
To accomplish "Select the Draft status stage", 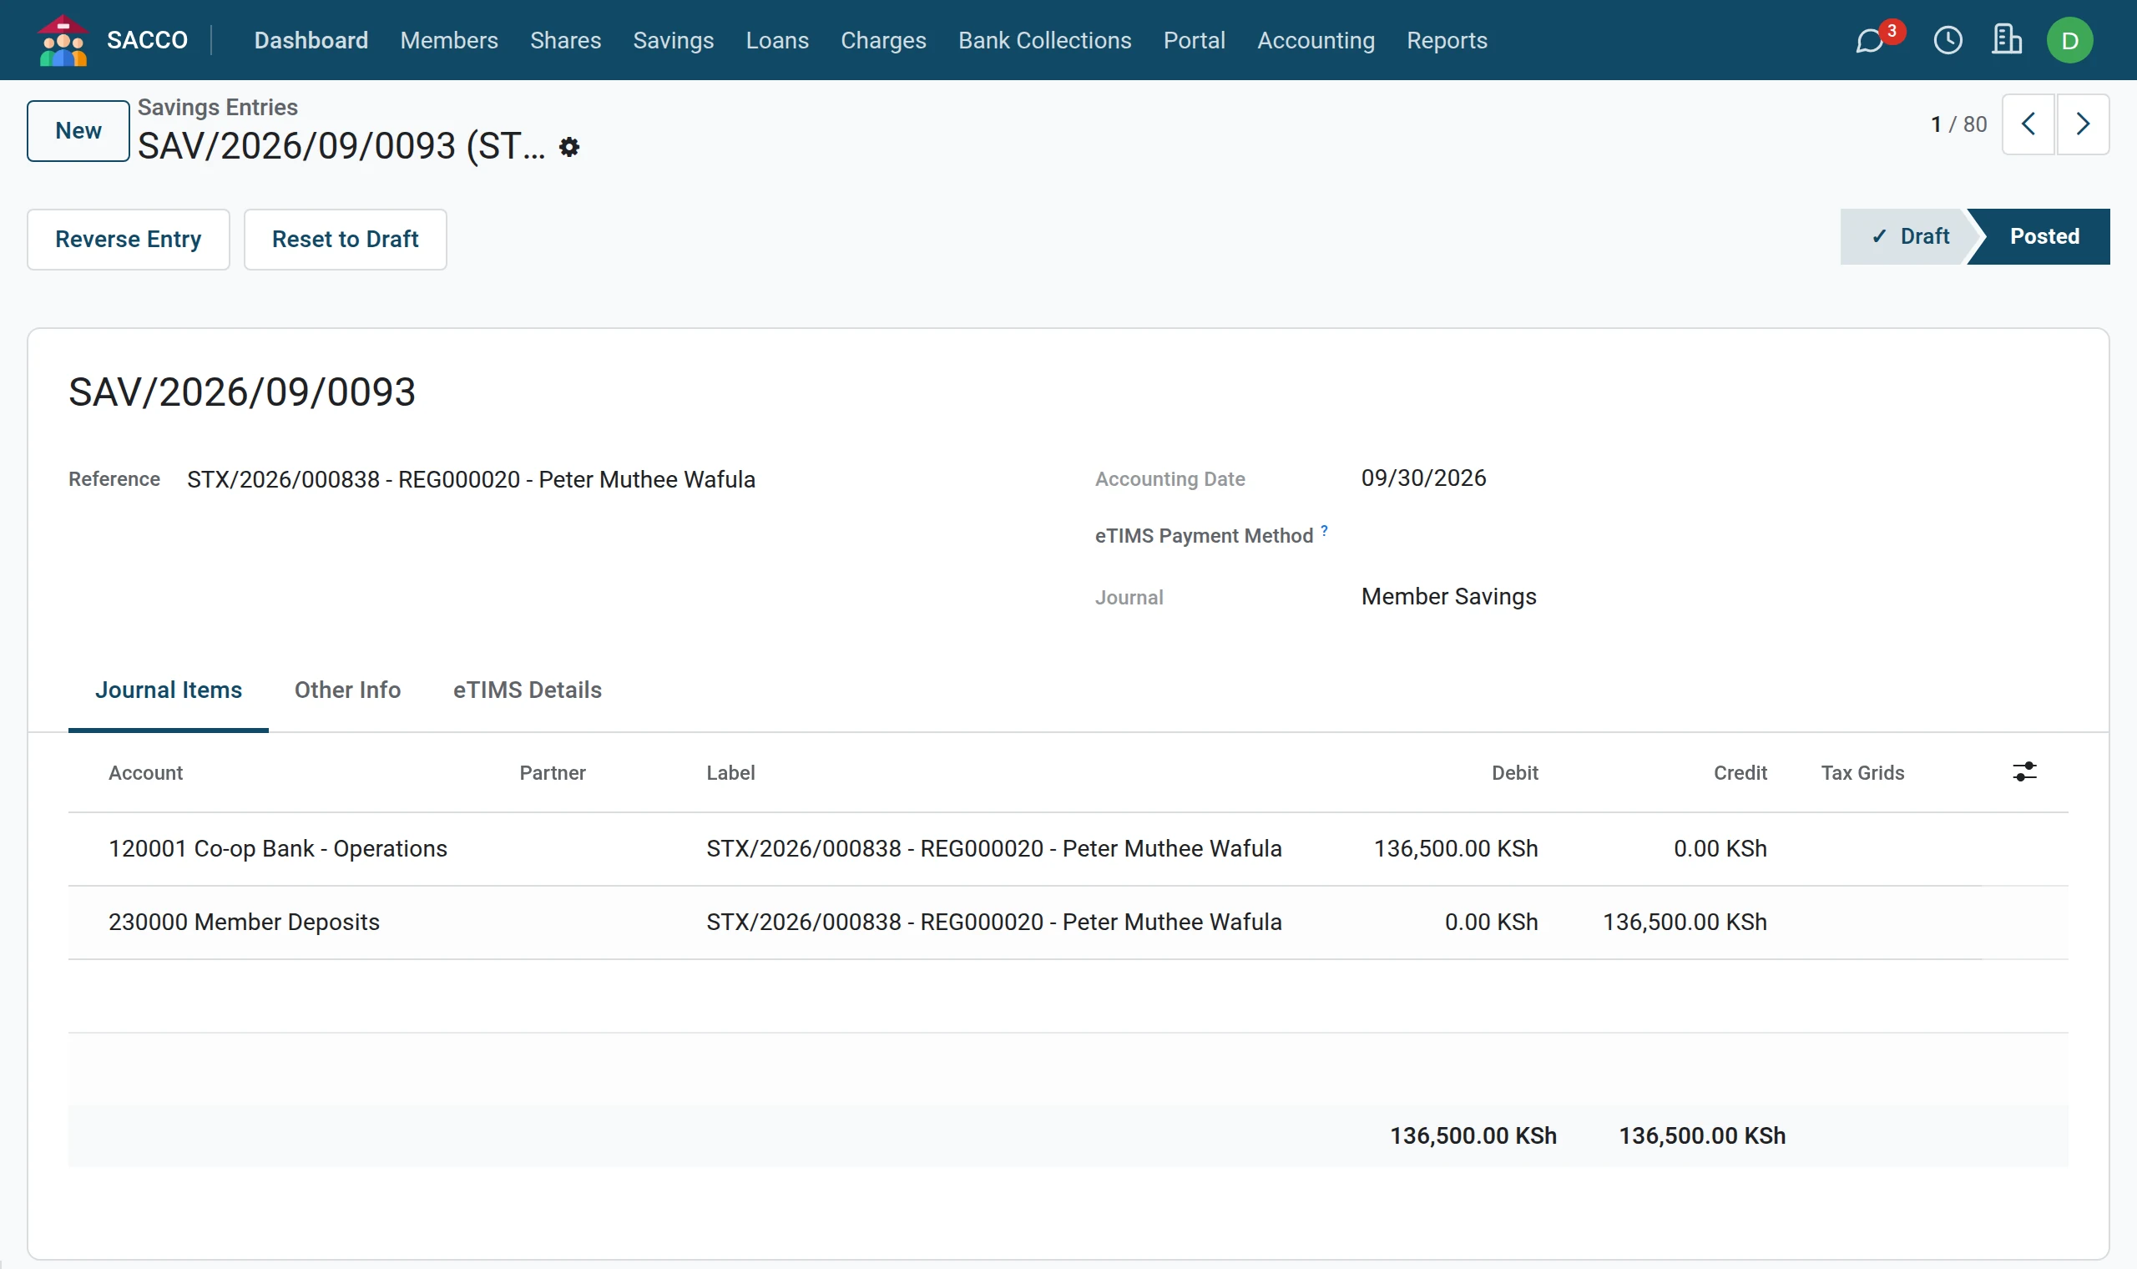I will pos(1910,236).
